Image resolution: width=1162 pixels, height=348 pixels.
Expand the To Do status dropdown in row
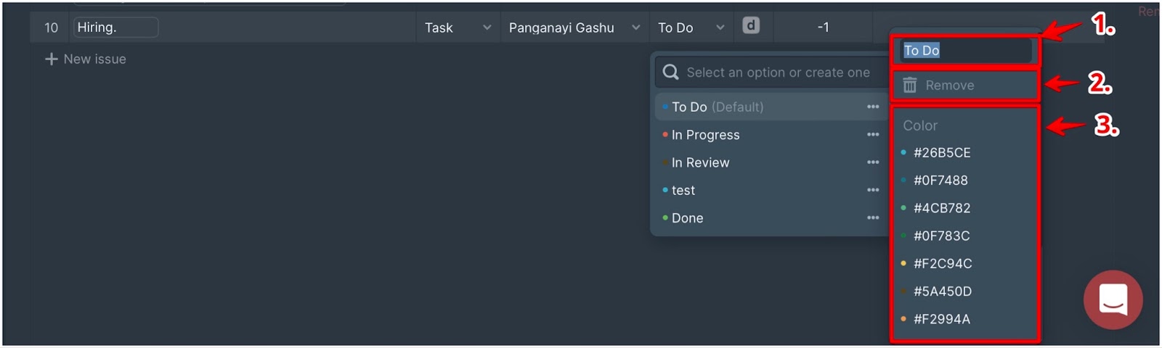pyautogui.click(x=720, y=28)
